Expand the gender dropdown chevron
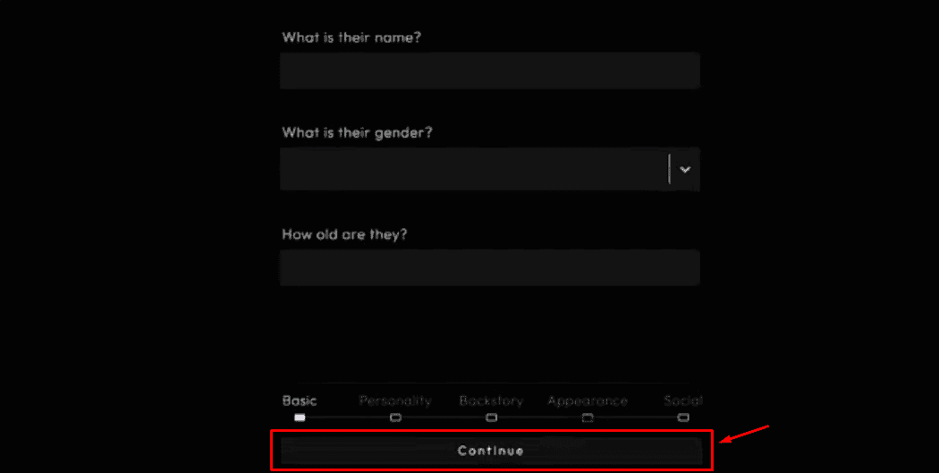The height and width of the screenshot is (473, 939). point(685,170)
